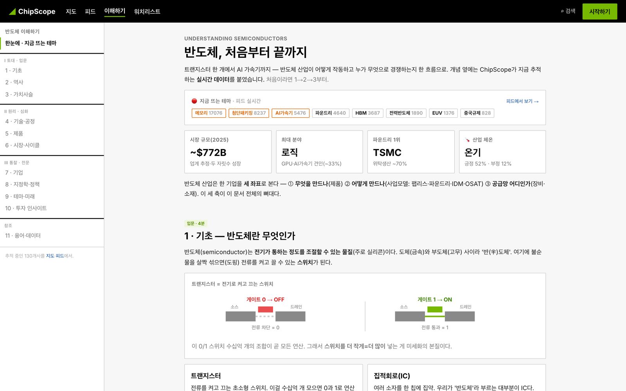This screenshot has width=626, height=391.
Task: Select the 첨단패키징 8237 theme chip
Action: 249,113
